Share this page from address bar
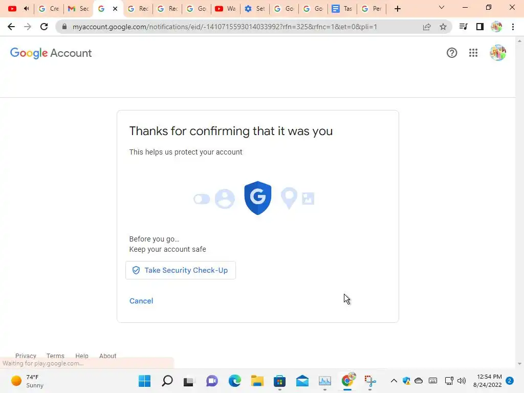524x393 pixels. pyautogui.click(x=426, y=27)
